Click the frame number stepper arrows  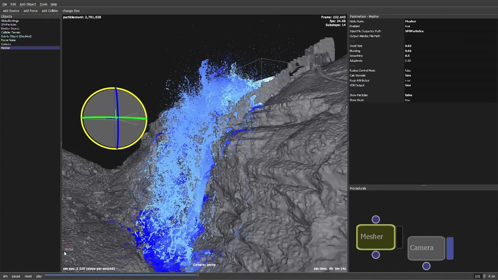click(x=484, y=276)
